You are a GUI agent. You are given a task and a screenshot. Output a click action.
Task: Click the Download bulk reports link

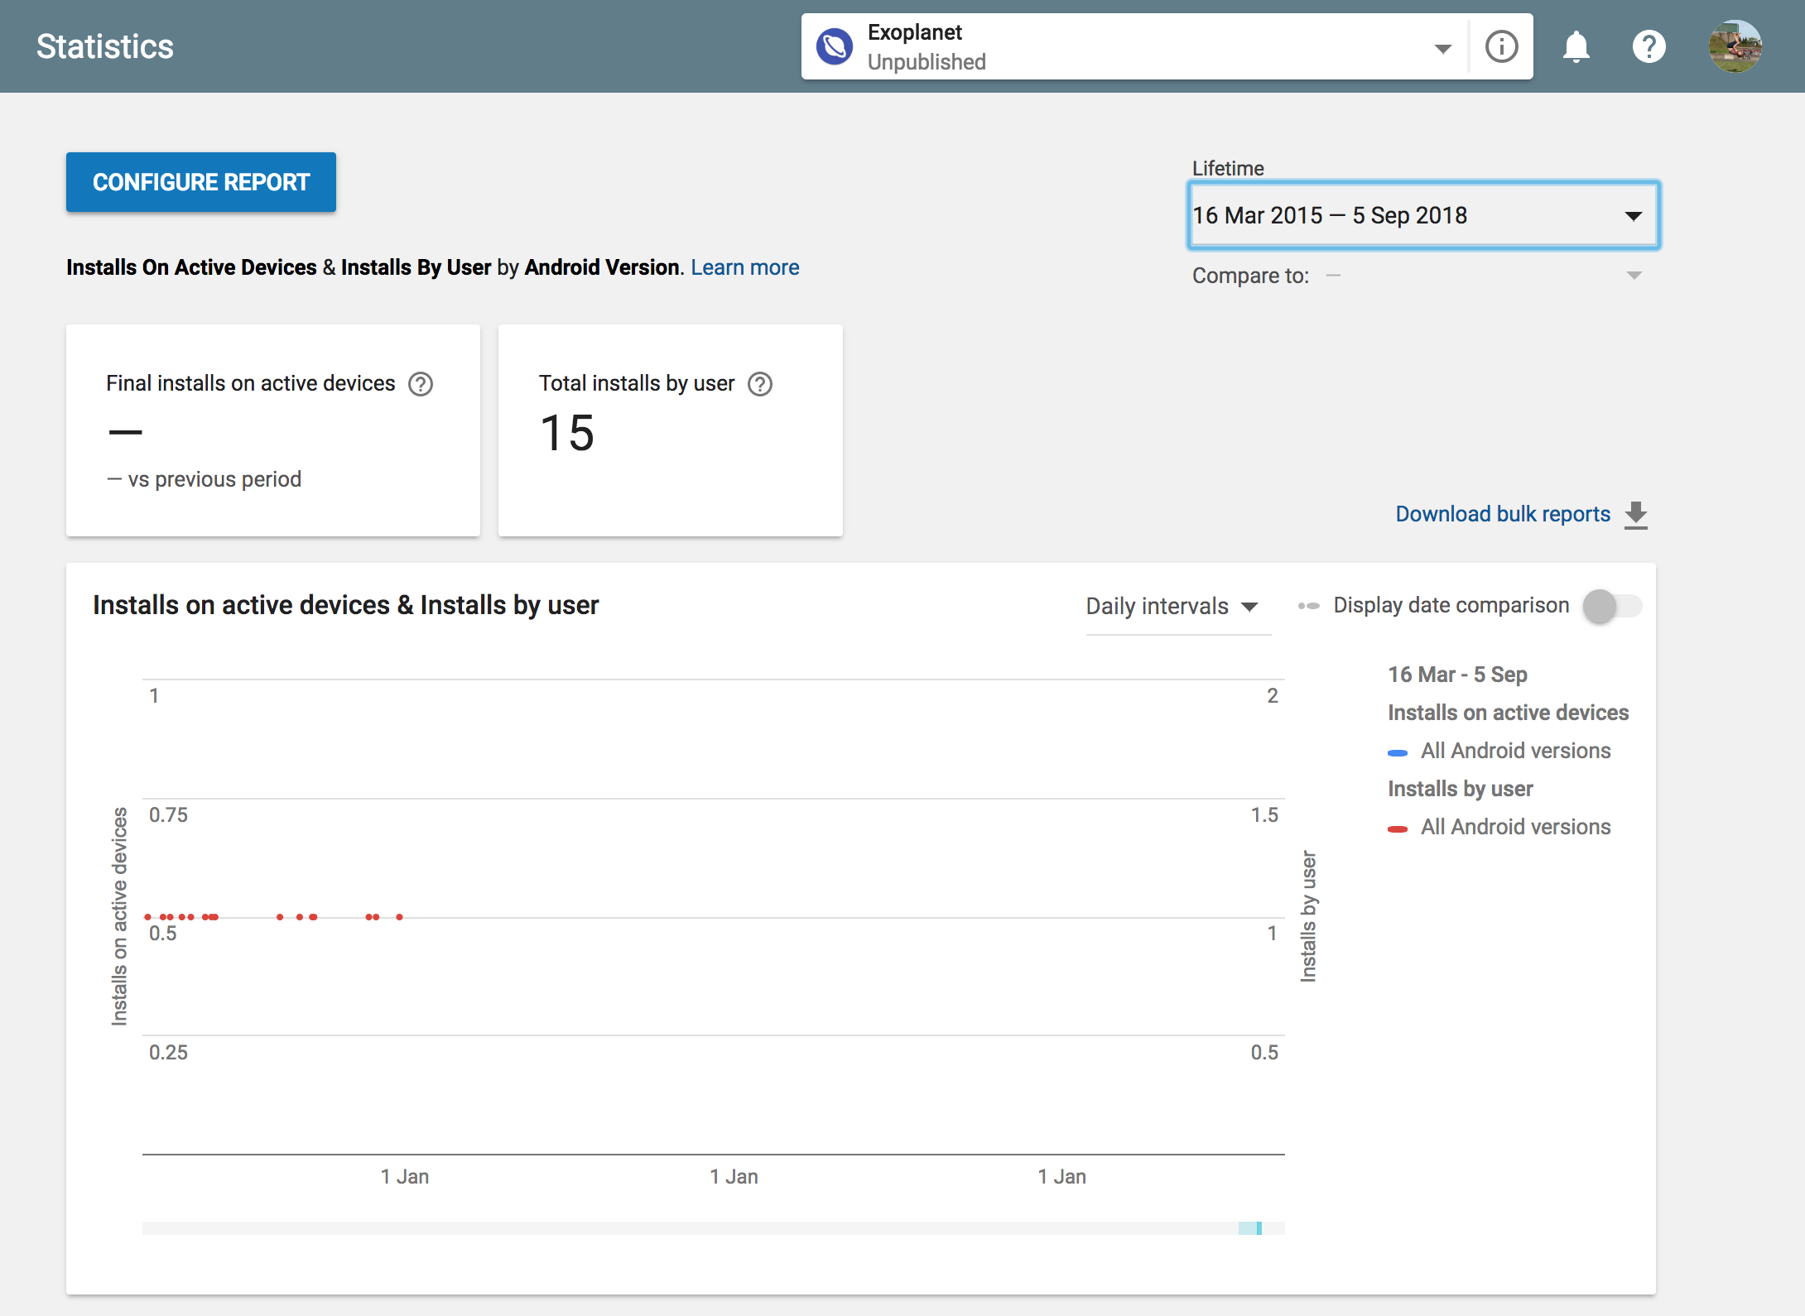[1502, 514]
